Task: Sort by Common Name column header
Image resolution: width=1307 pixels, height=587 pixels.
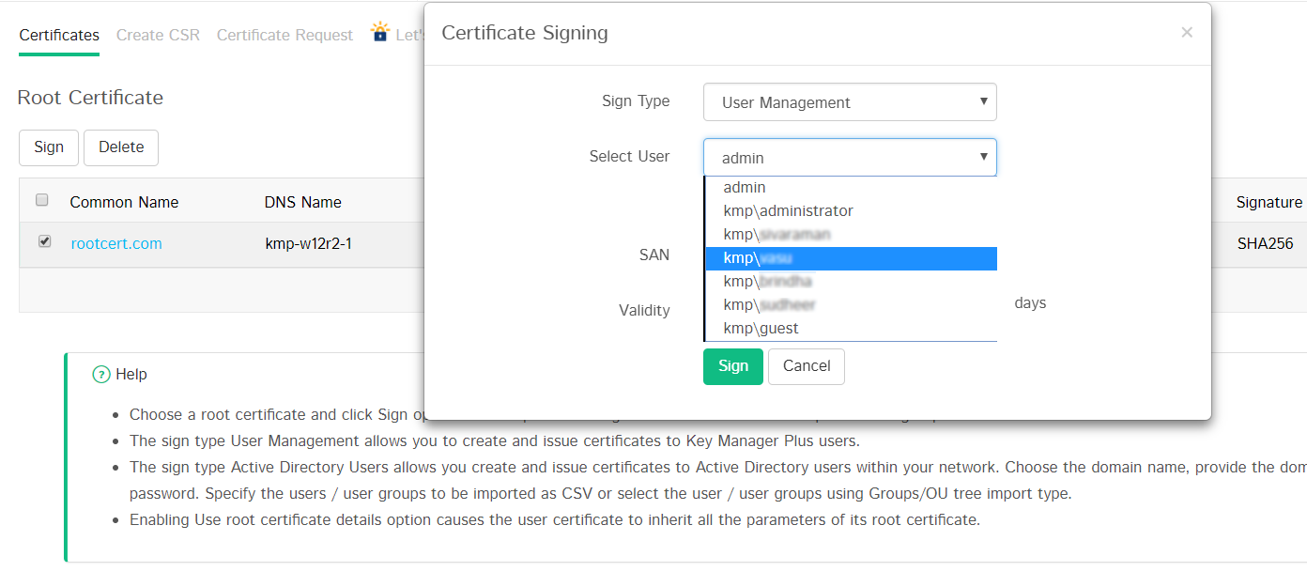Action: 124,203
